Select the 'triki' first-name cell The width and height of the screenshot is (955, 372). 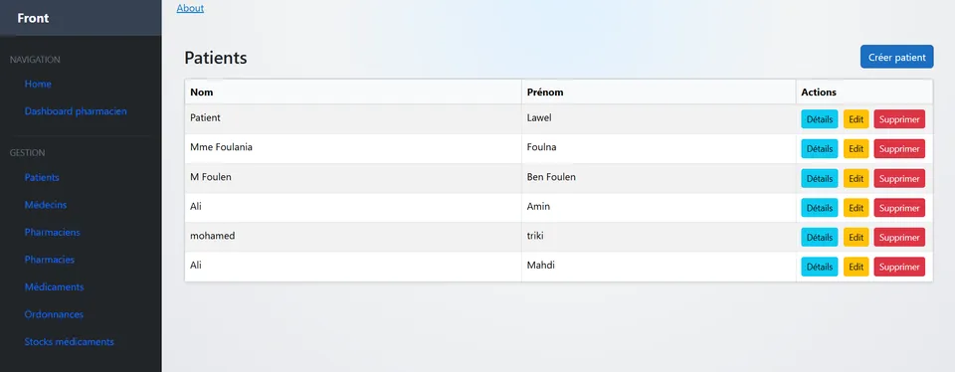point(659,237)
